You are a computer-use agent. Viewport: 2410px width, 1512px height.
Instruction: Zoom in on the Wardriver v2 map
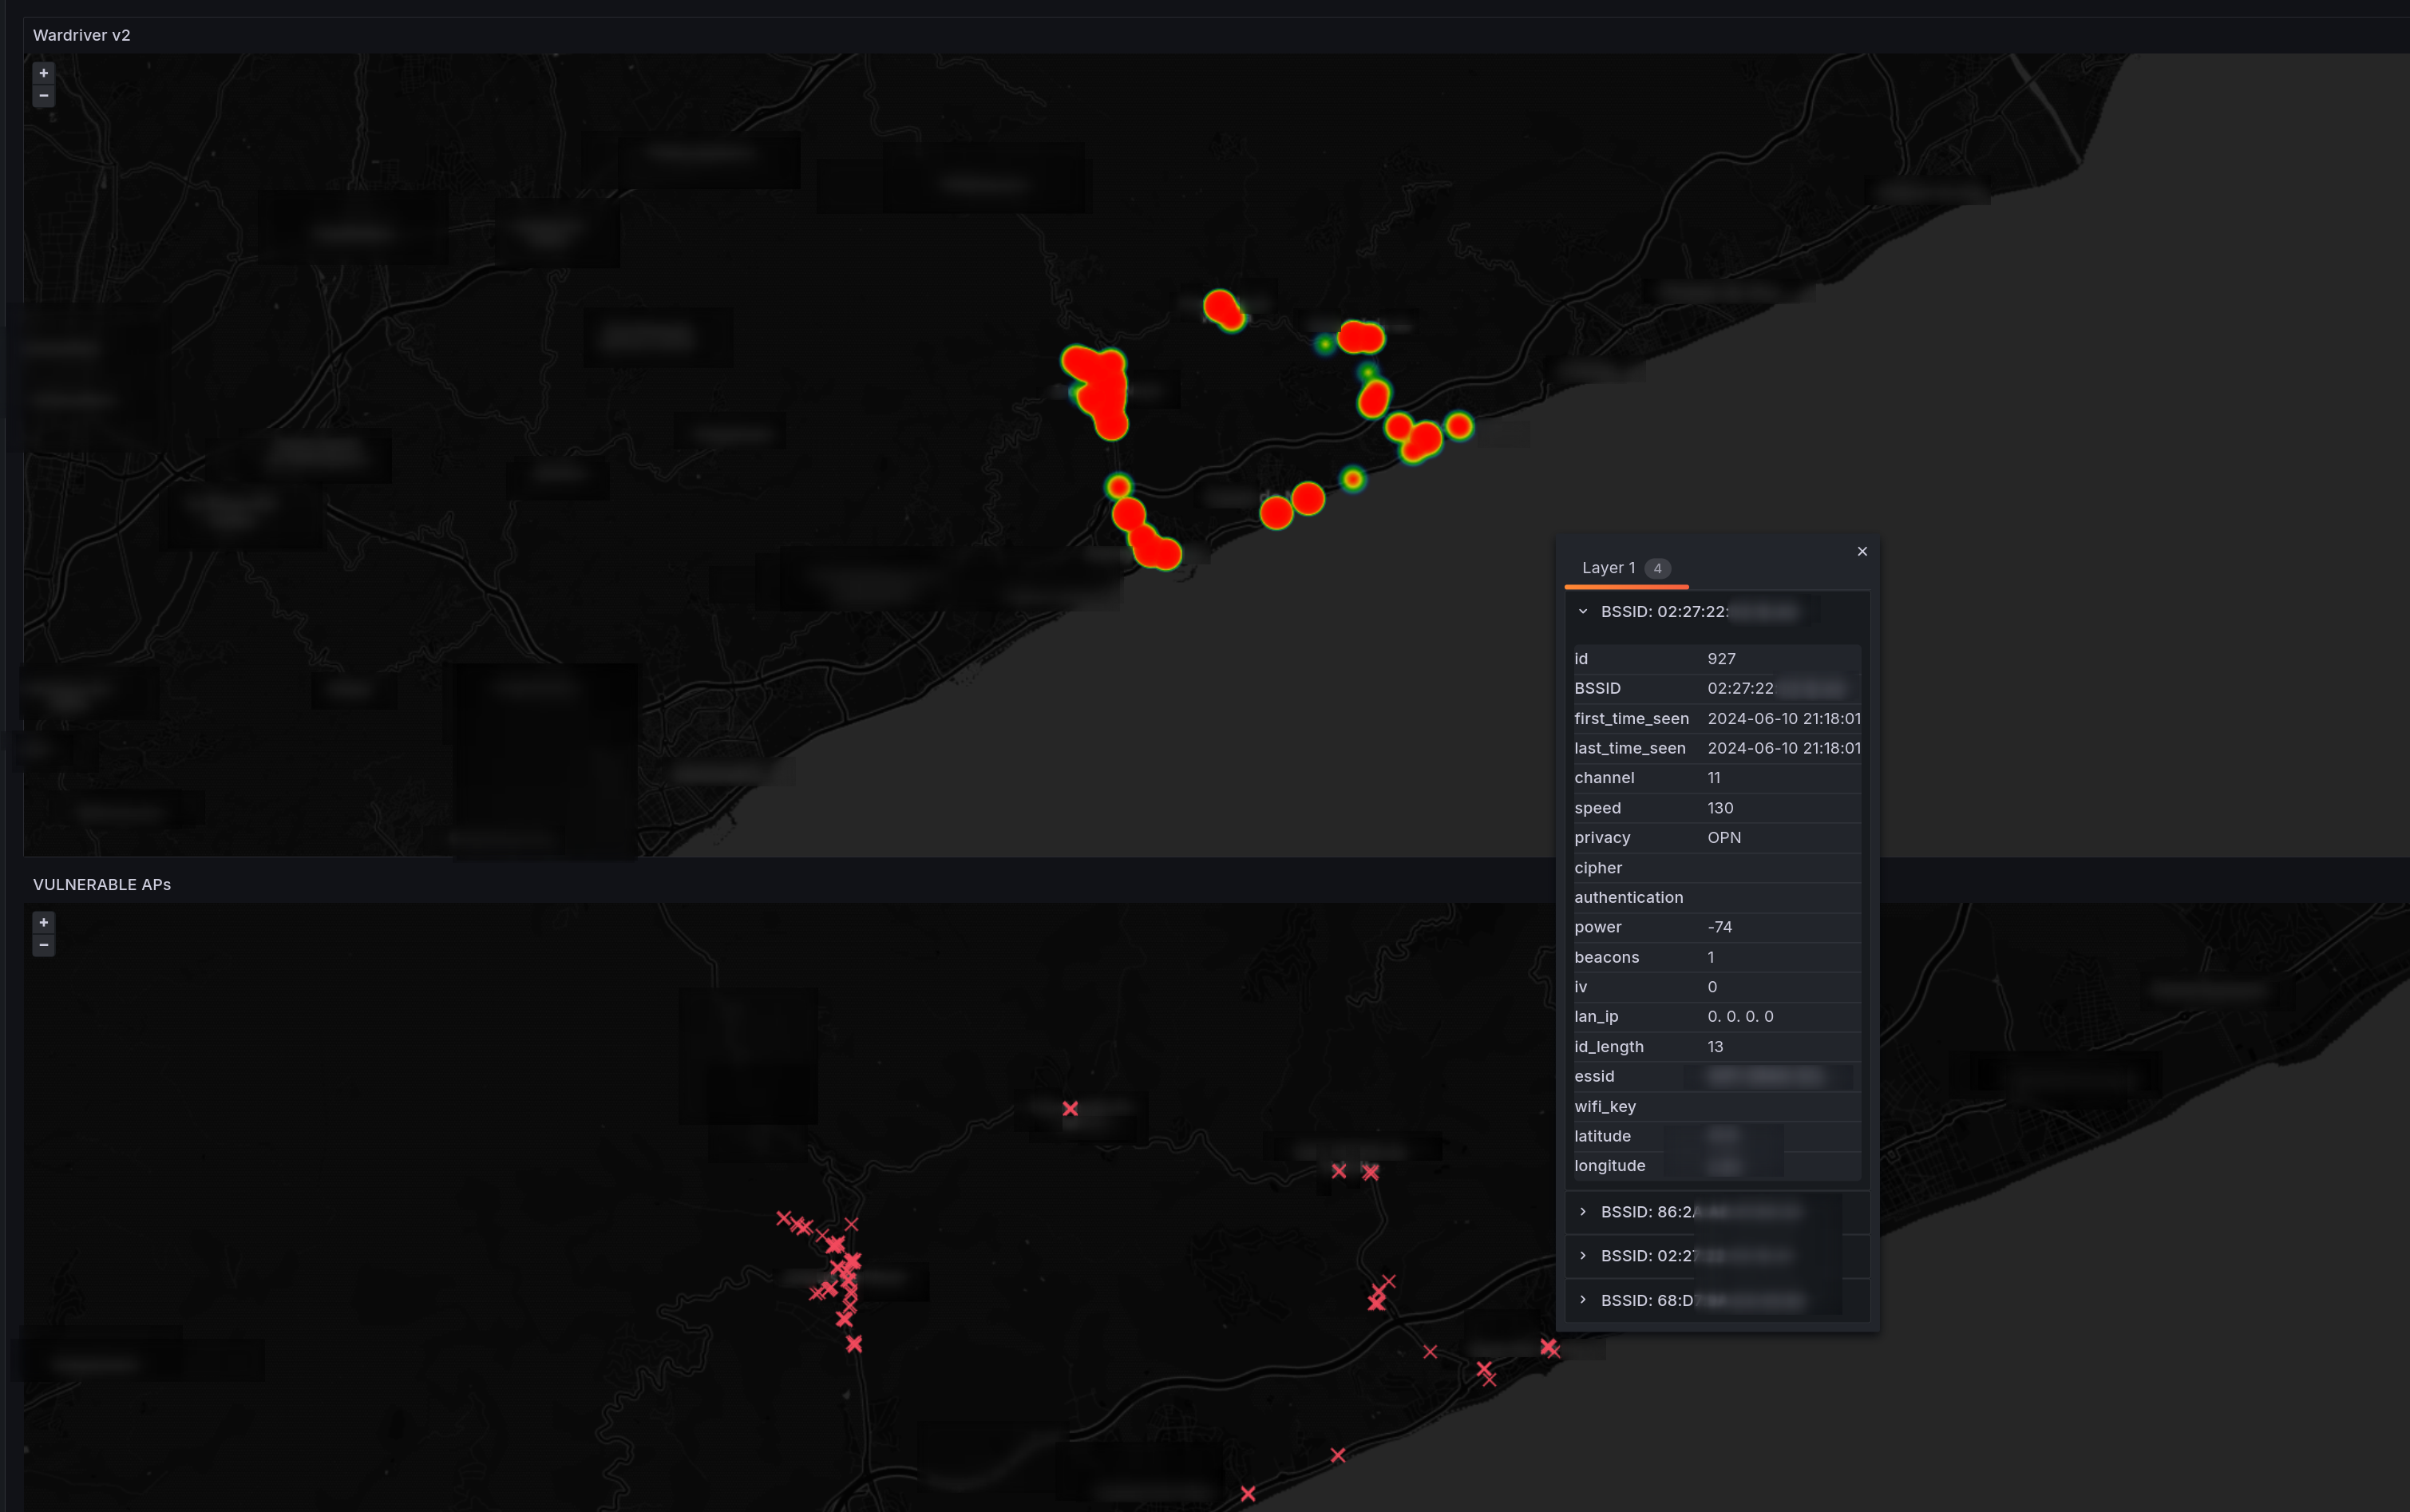[43, 73]
